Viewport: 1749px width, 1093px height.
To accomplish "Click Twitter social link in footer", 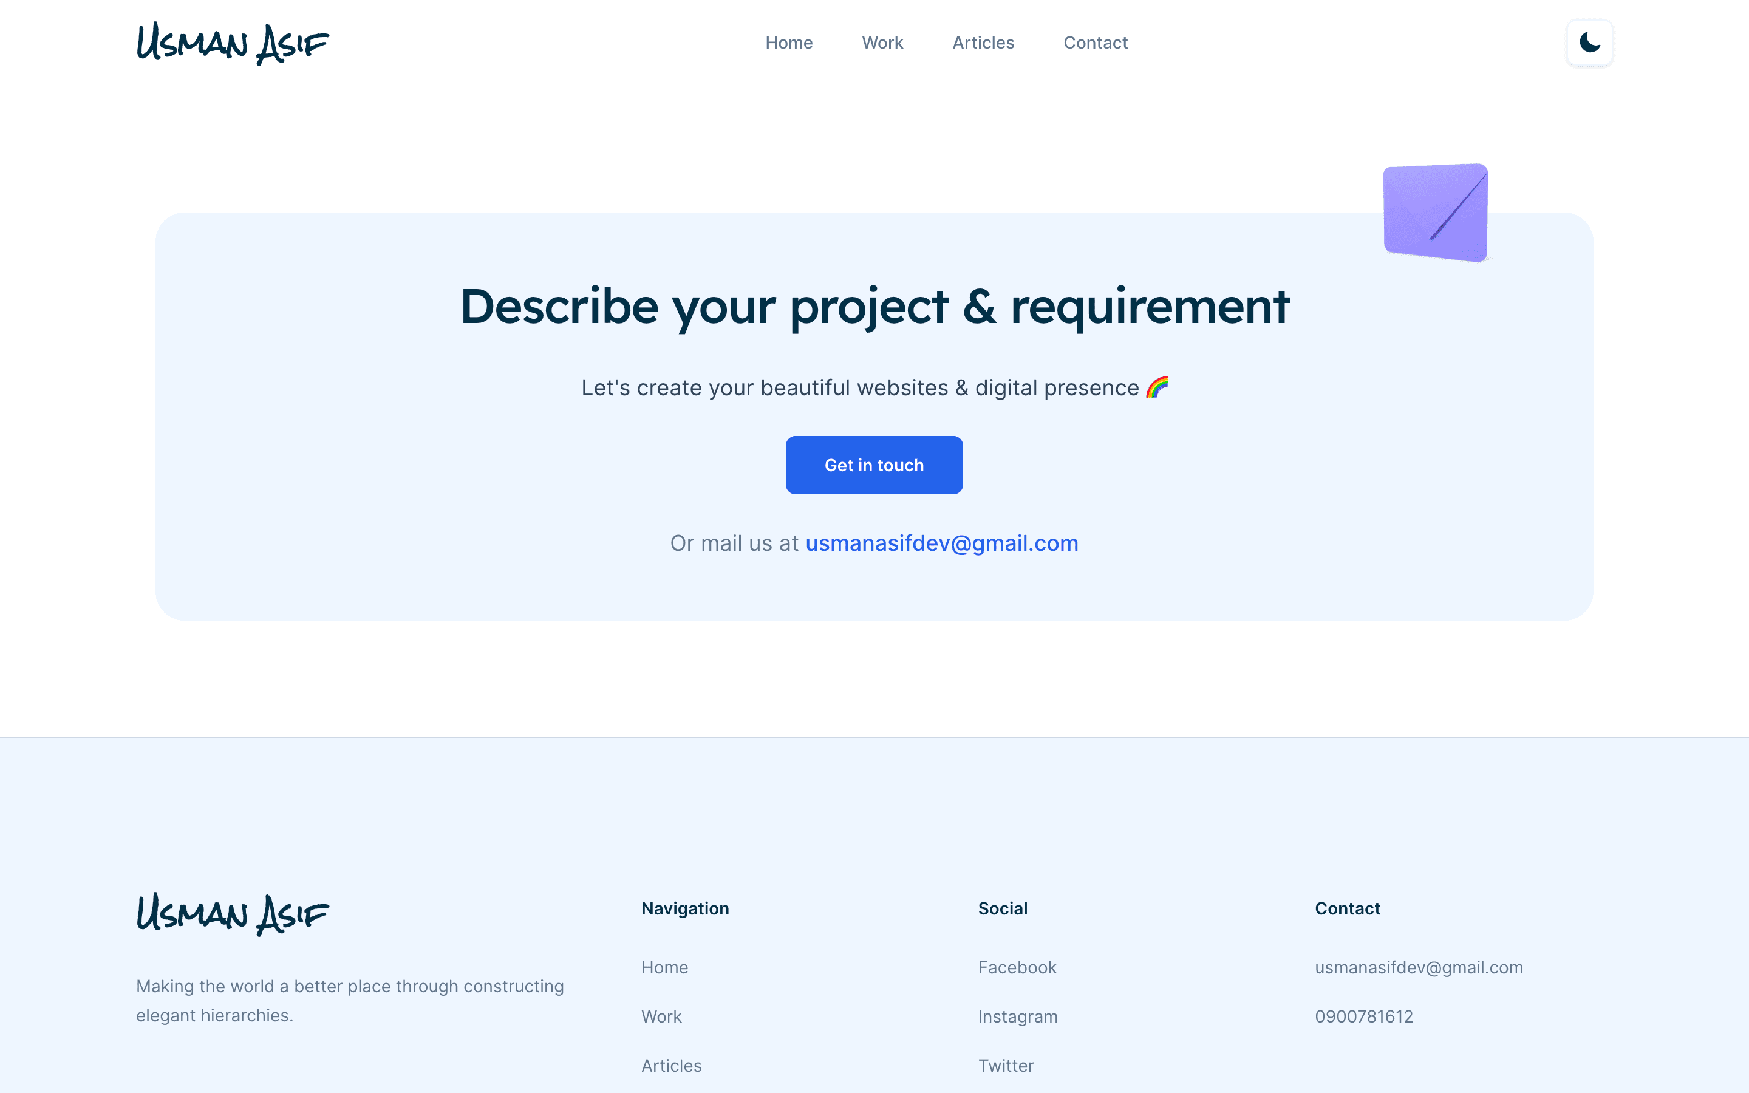I will click(x=1006, y=1065).
